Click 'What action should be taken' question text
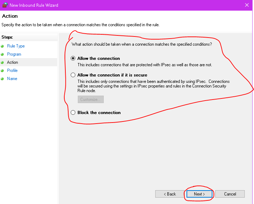 [x=142, y=44]
